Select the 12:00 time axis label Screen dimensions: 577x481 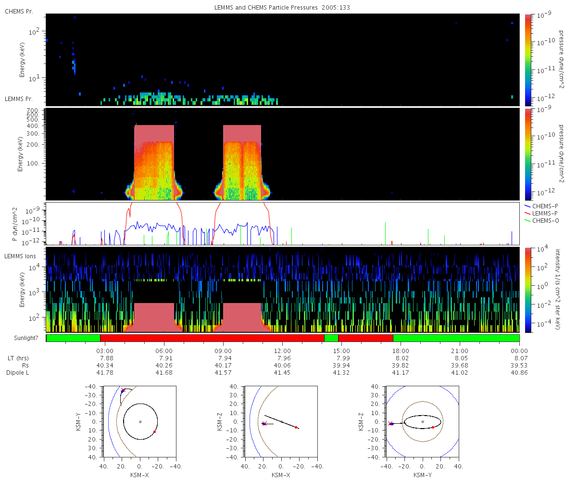(282, 351)
